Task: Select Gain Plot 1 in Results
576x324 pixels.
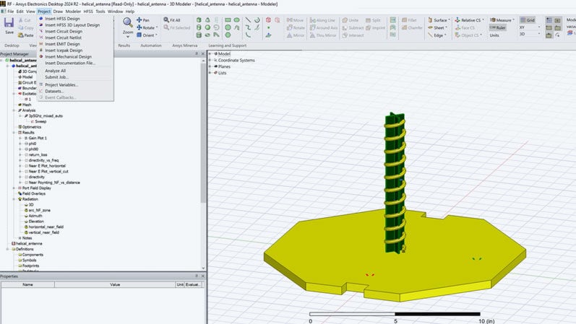Action: click(x=38, y=138)
